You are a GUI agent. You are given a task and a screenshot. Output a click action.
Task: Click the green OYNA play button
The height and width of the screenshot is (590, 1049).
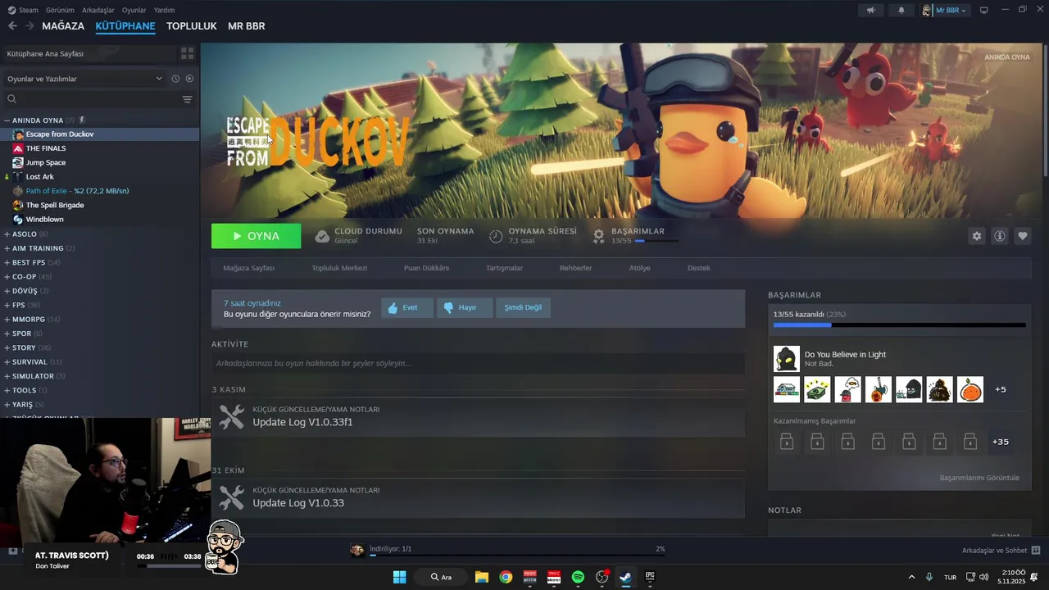coord(256,236)
